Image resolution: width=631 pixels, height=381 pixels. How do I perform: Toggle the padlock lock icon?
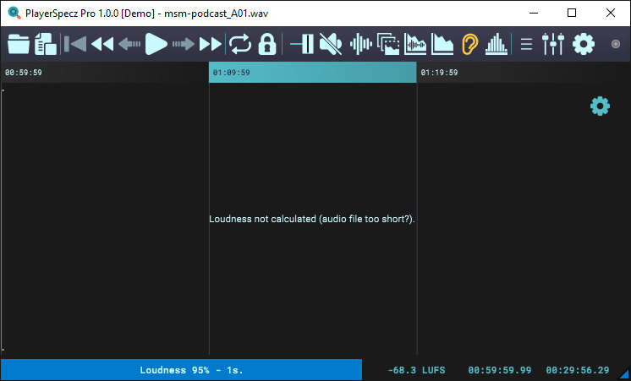point(267,44)
